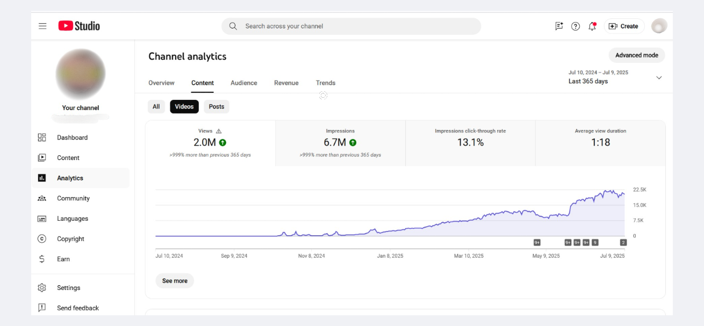Click the Copyright icon in sidebar

(42, 239)
